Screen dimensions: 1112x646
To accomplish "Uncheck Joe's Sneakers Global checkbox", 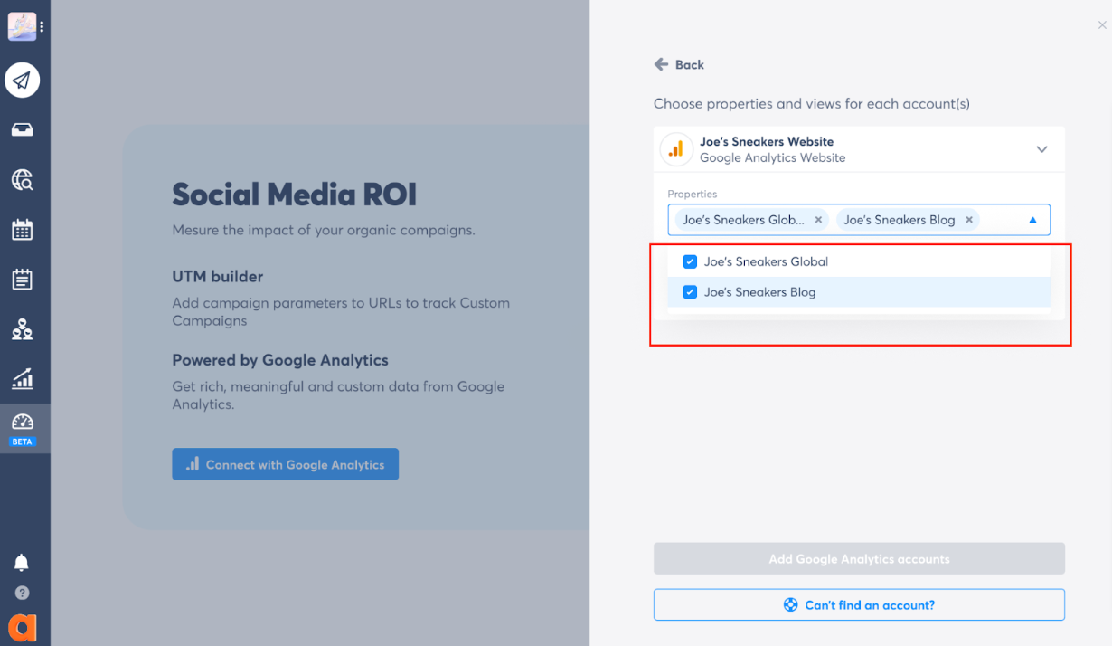I will pos(690,261).
